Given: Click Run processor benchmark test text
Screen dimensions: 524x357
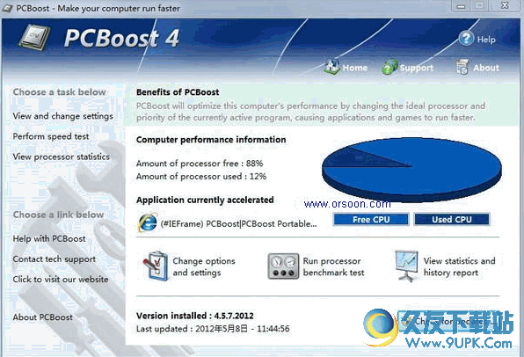Looking at the screenshot, I should pos(333,266).
